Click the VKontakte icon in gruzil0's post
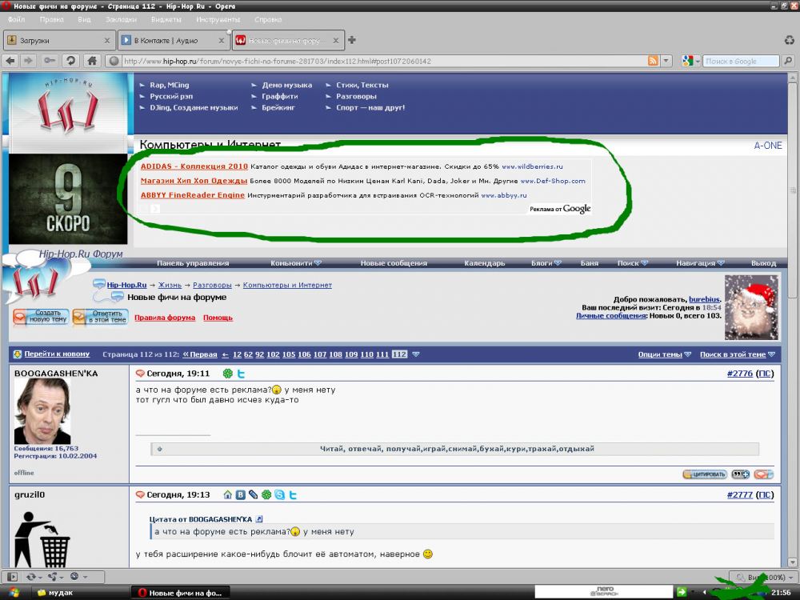The height and width of the screenshot is (600, 800). pos(240,494)
